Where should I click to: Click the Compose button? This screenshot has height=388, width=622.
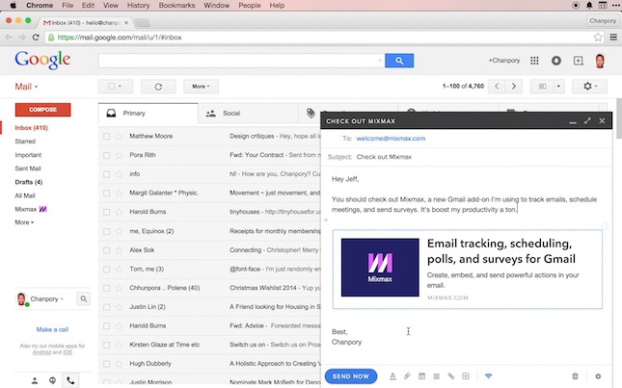point(37,110)
